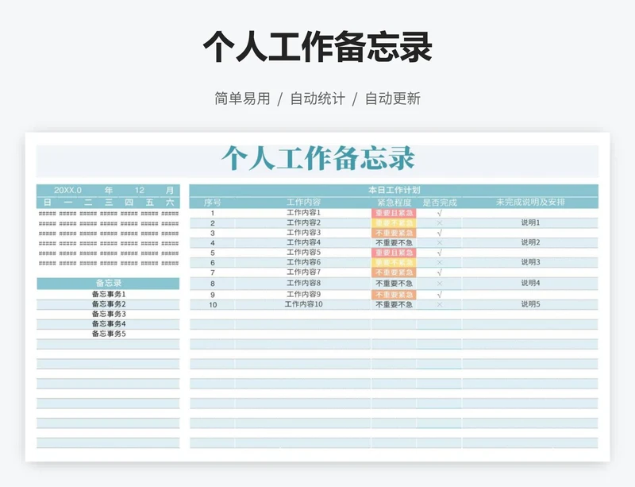Screen dimensions: 635x487
Task: Select the 紧急程度 column header
Action: point(394,203)
